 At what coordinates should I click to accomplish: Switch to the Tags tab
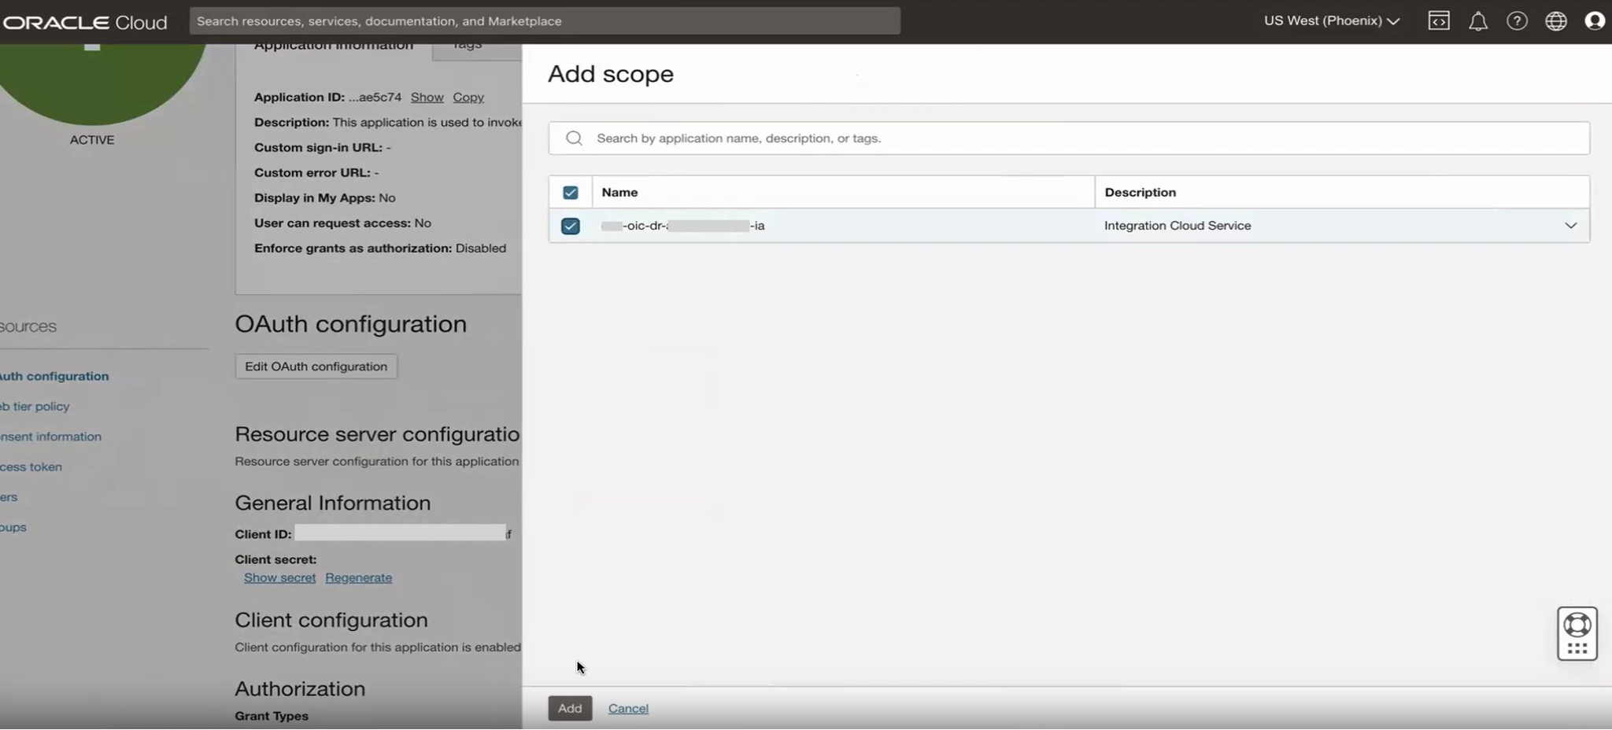[466, 45]
